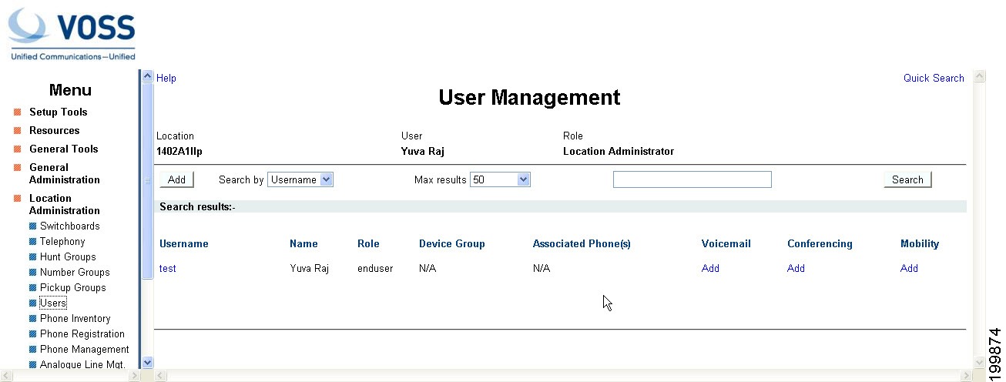Click the menu pane scroll down arrow

pyautogui.click(x=149, y=362)
